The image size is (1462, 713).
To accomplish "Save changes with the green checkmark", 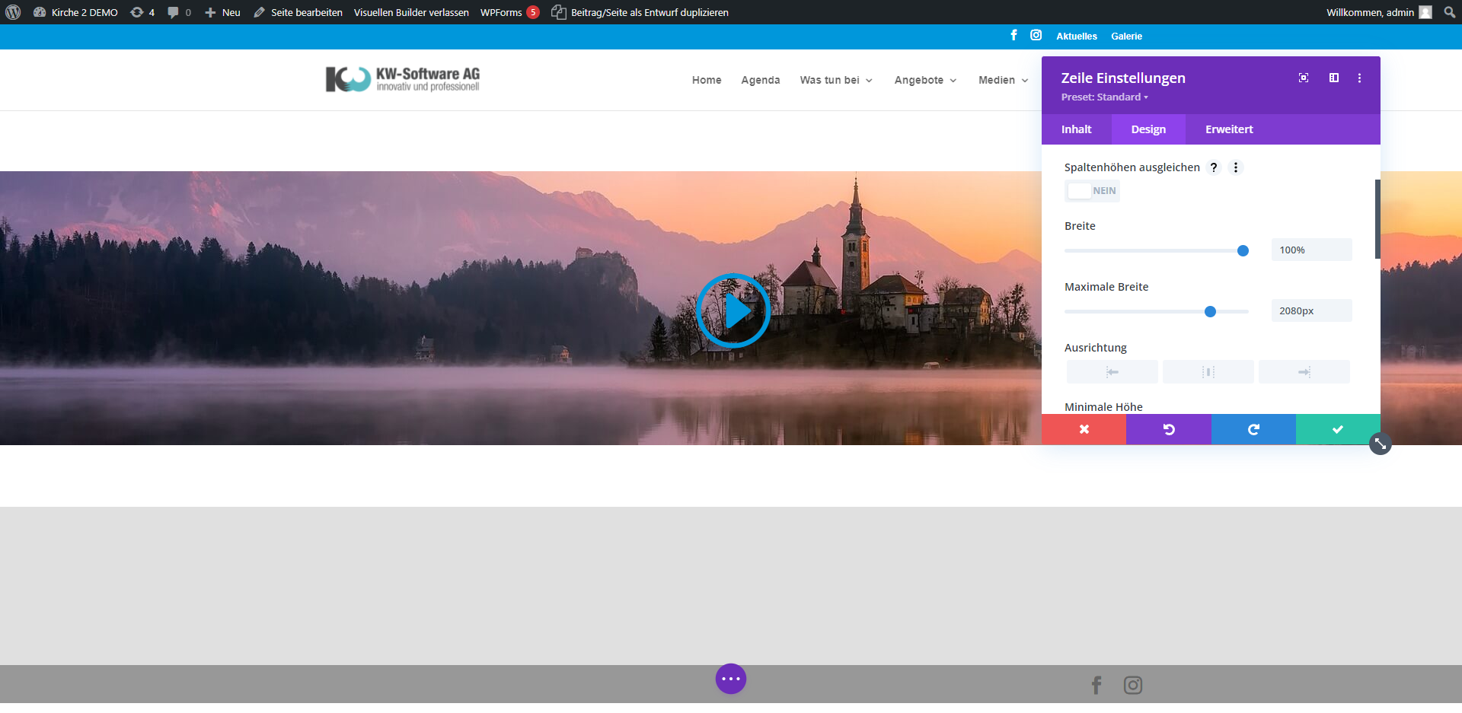I will [x=1337, y=429].
